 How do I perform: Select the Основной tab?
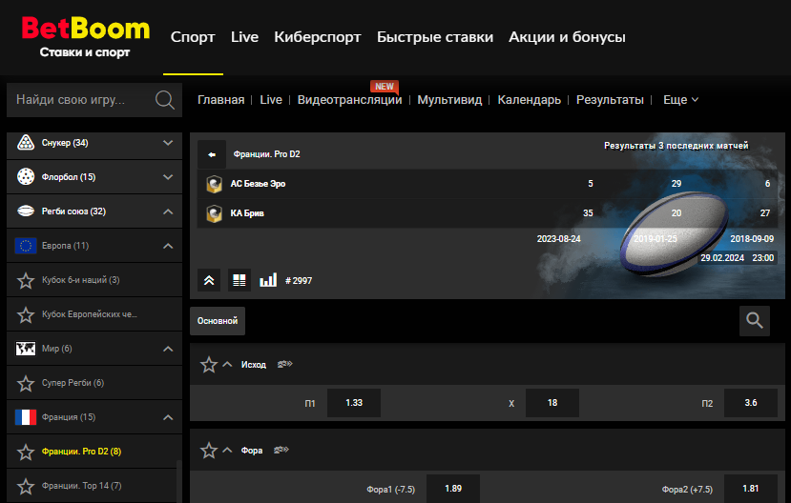click(x=218, y=321)
